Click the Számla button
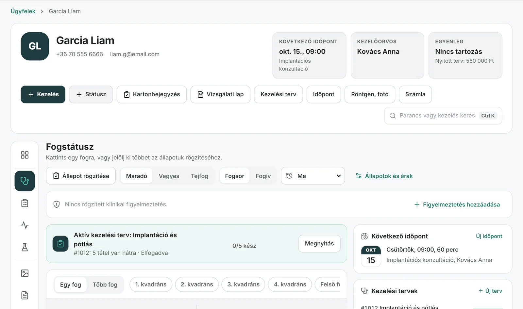The width and height of the screenshot is (523, 309). point(415,94)
